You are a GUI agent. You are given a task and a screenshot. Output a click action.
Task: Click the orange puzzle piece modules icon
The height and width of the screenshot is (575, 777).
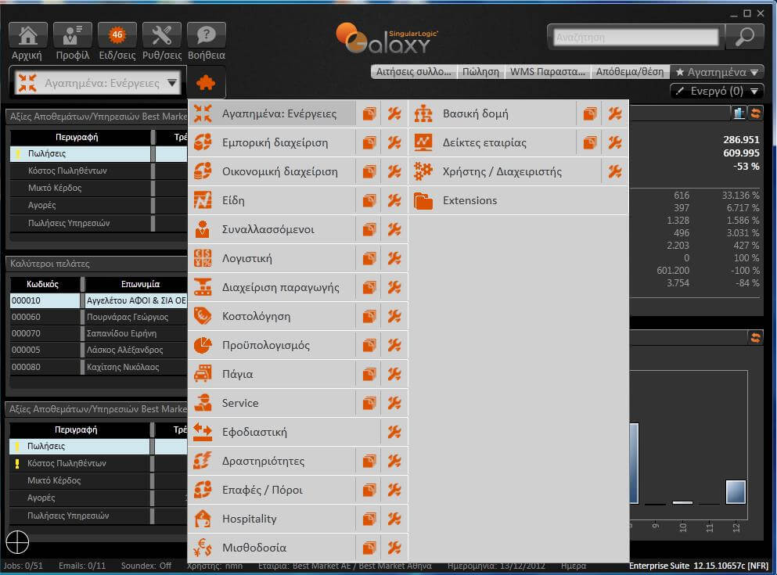[x=207, y=83]
